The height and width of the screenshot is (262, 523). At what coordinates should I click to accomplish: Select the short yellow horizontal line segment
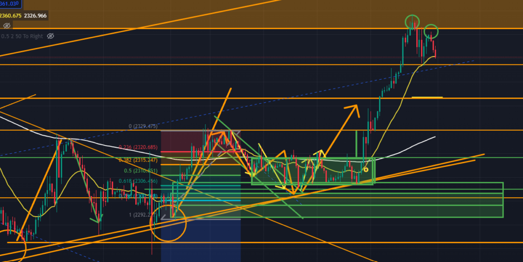(427, 97)
